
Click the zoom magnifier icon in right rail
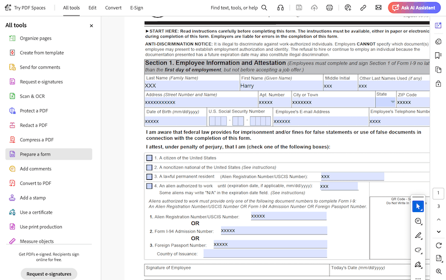(x=439, y=271)
